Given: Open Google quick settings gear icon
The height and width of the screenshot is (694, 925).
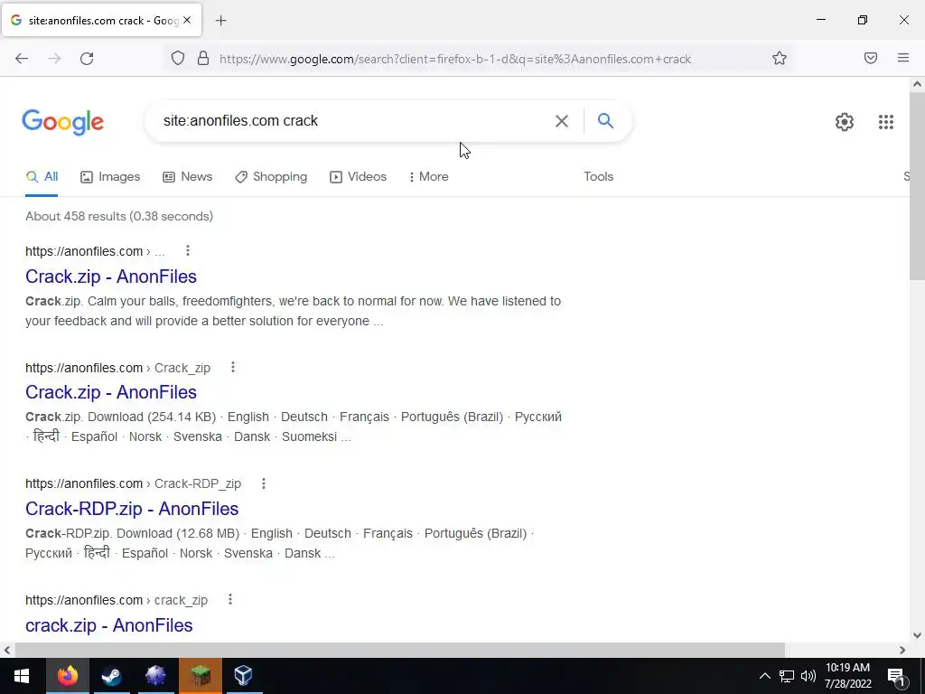Looking at the screenshot, I should pyautogui.click(x=845, y=122).
